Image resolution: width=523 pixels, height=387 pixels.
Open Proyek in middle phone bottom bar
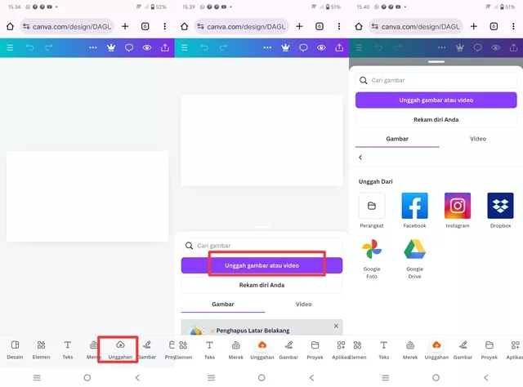click(315, 349)
